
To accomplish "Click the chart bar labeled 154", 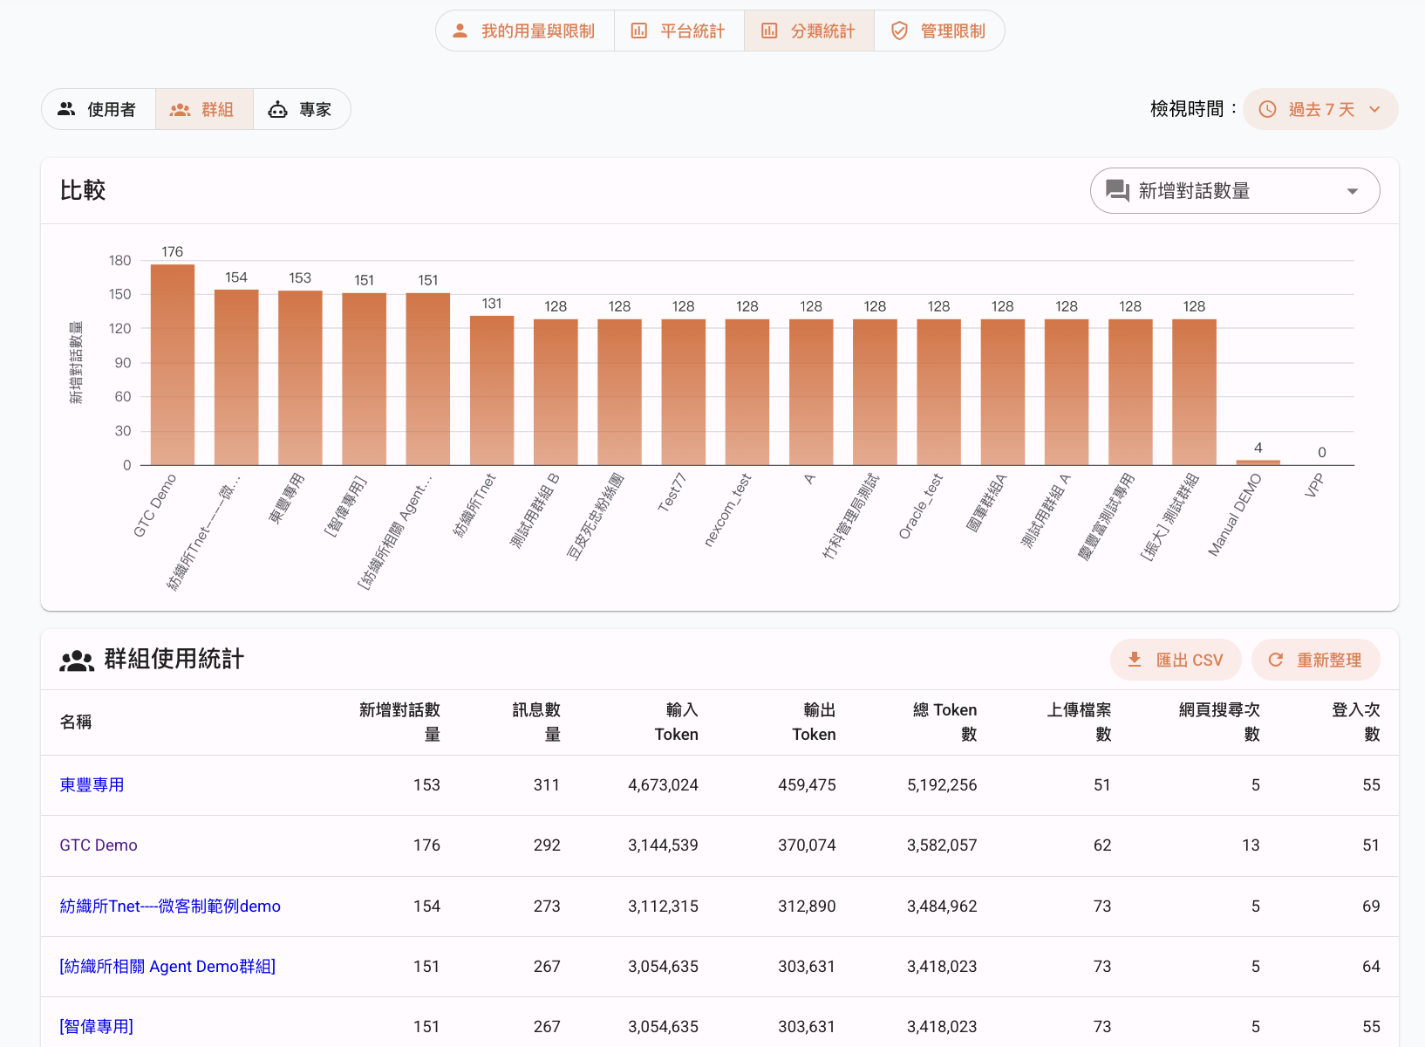I will [x=236, y=377].
